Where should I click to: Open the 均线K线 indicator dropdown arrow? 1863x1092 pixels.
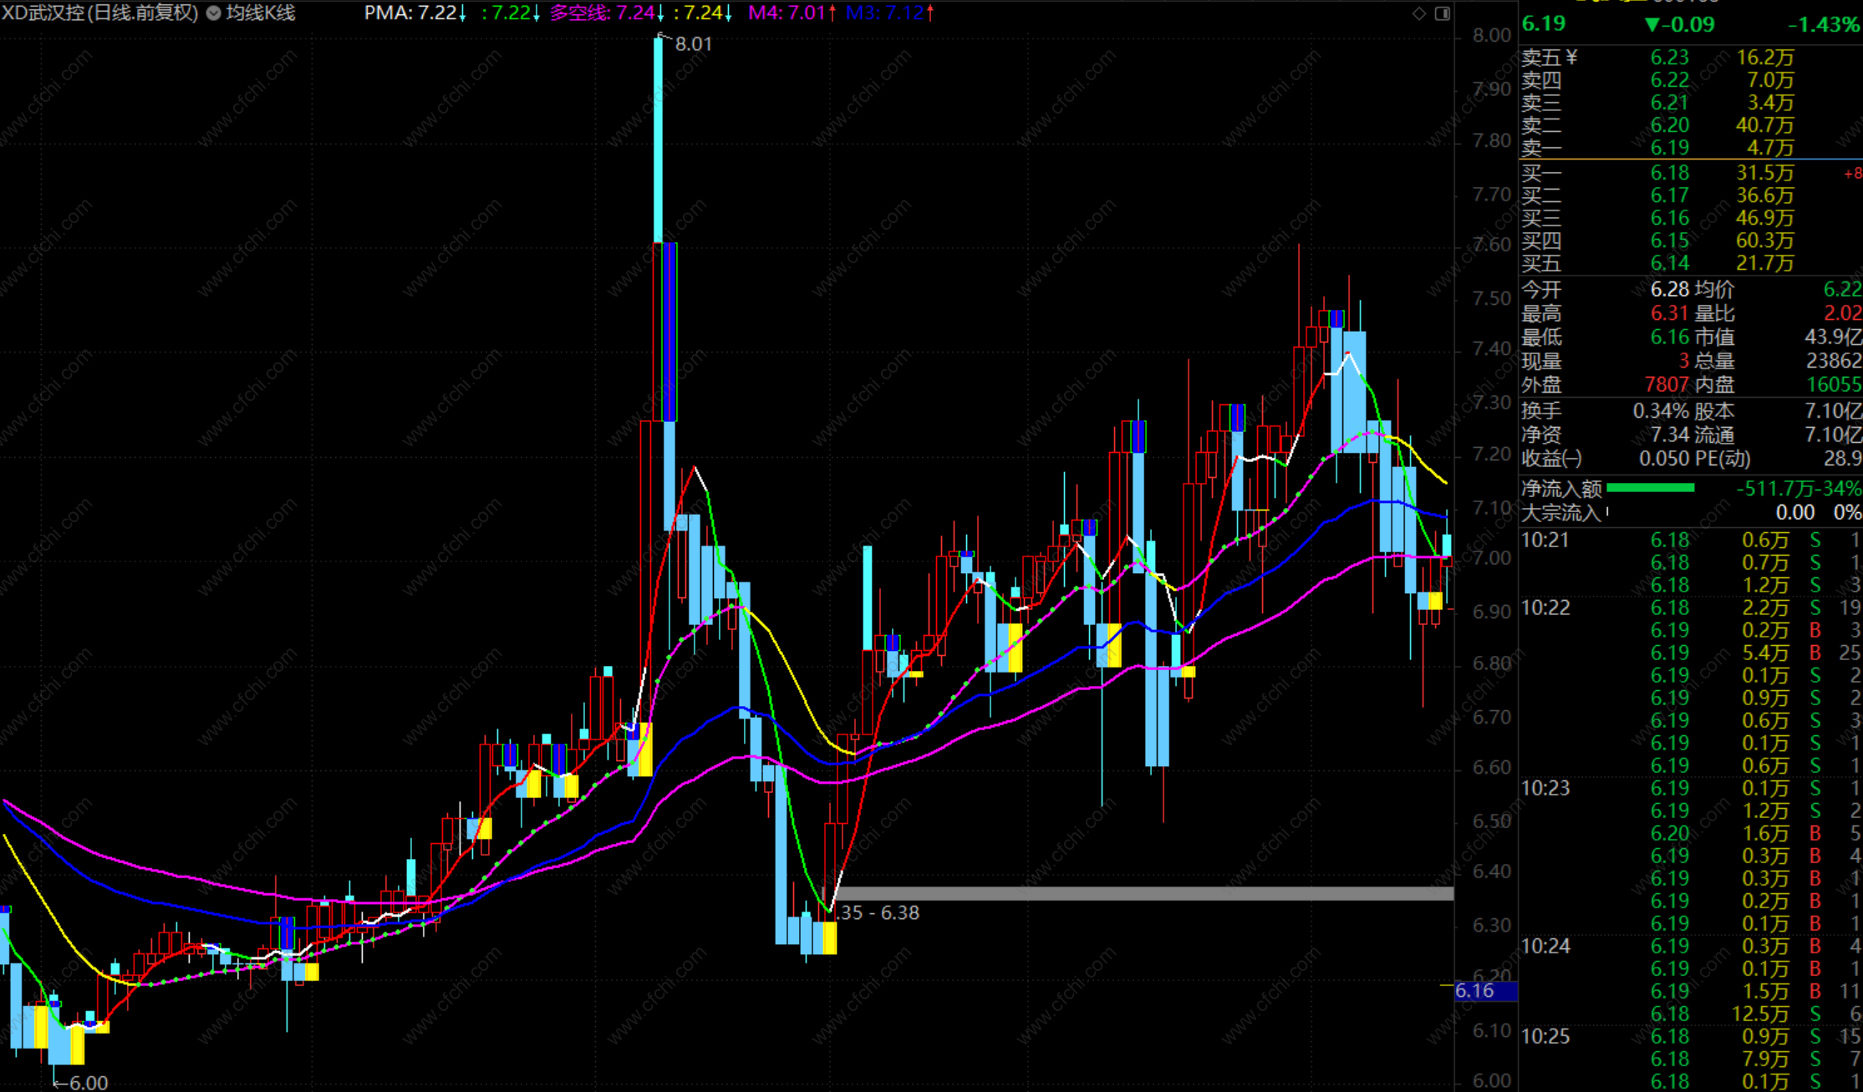pyautogui.click(x=214, y=13)
